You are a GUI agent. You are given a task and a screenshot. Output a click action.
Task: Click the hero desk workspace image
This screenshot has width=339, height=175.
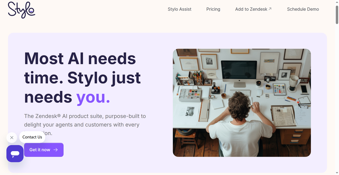[x=242, y=103]
